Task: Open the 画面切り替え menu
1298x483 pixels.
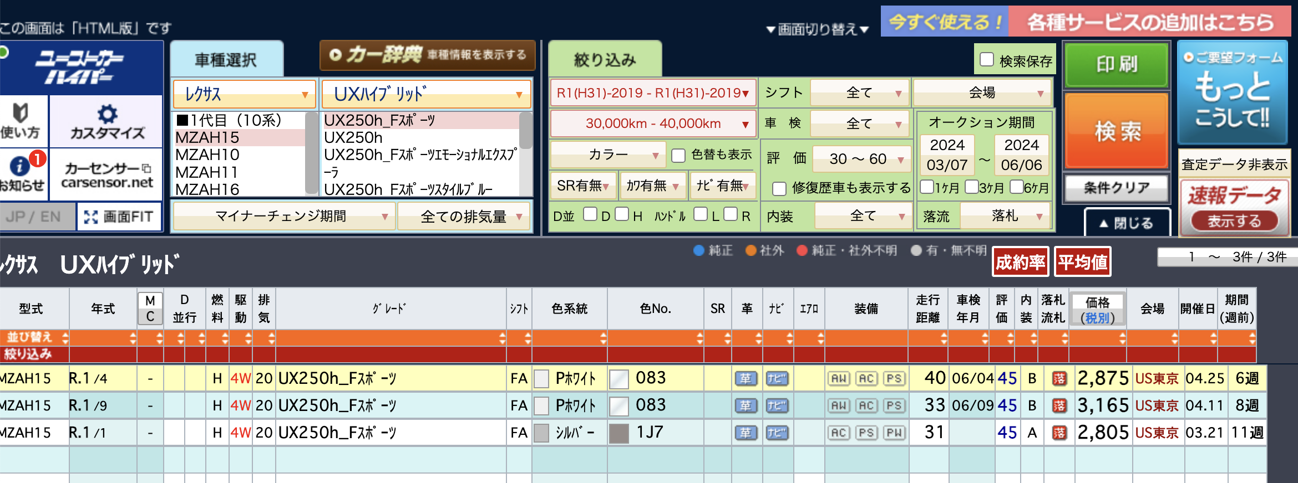Action: tap(817, 29)
